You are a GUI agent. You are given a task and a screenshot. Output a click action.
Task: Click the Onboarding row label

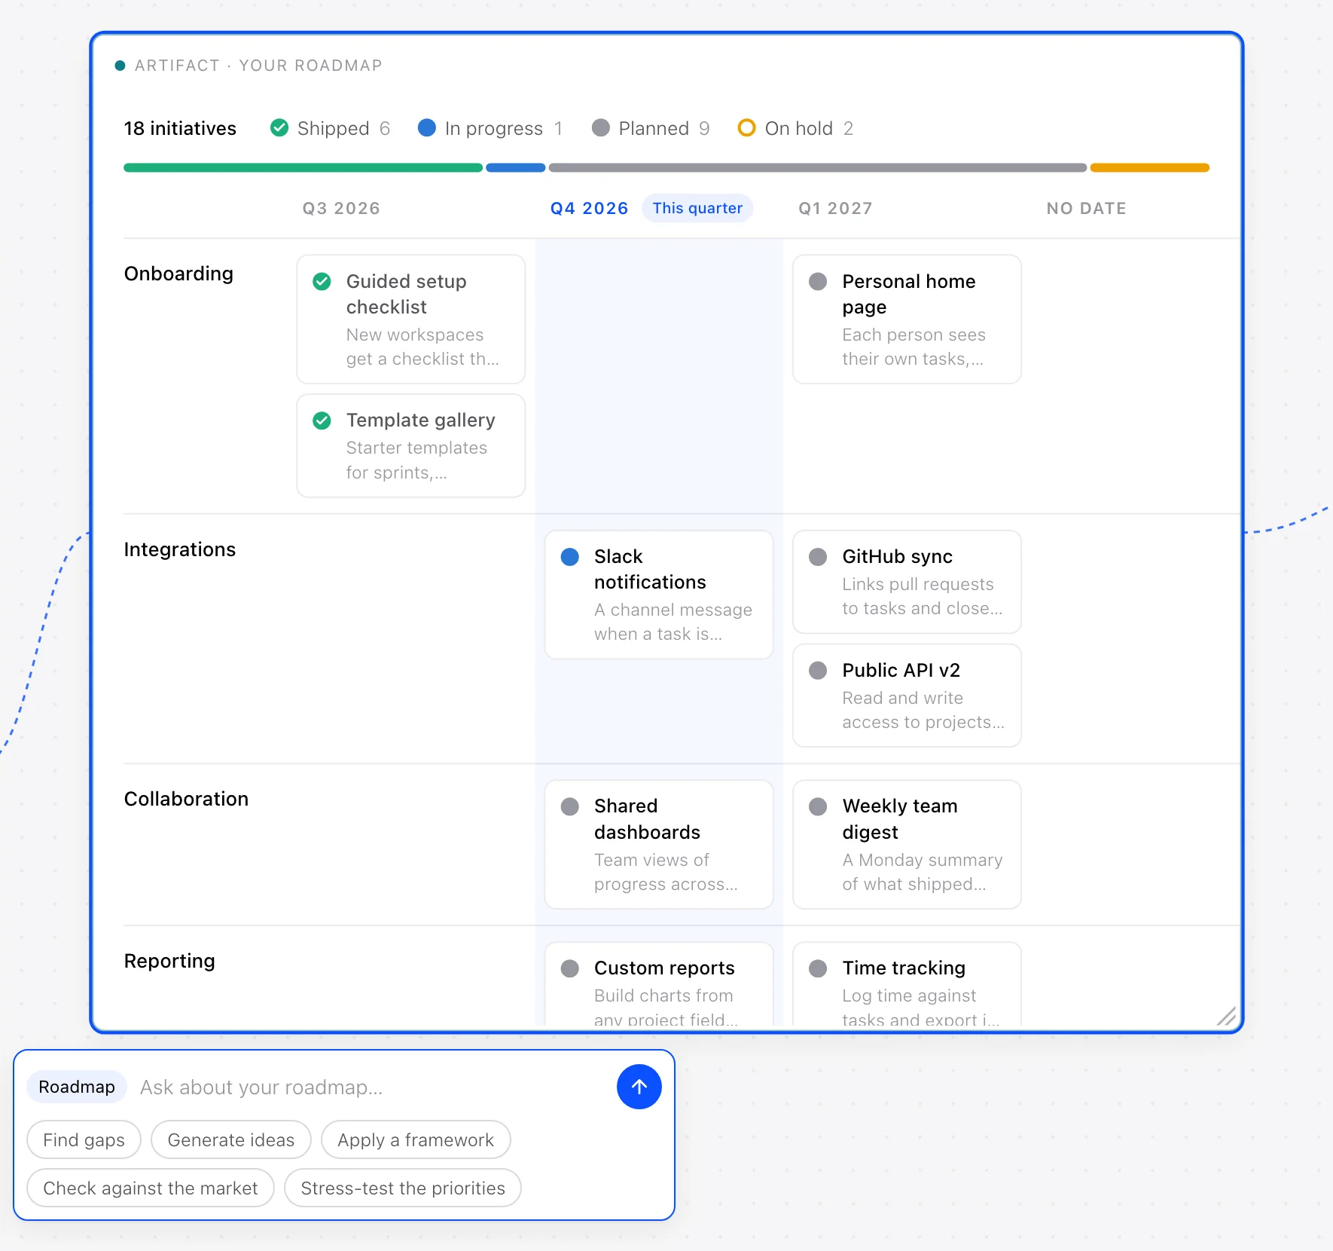tap(178, 274)
